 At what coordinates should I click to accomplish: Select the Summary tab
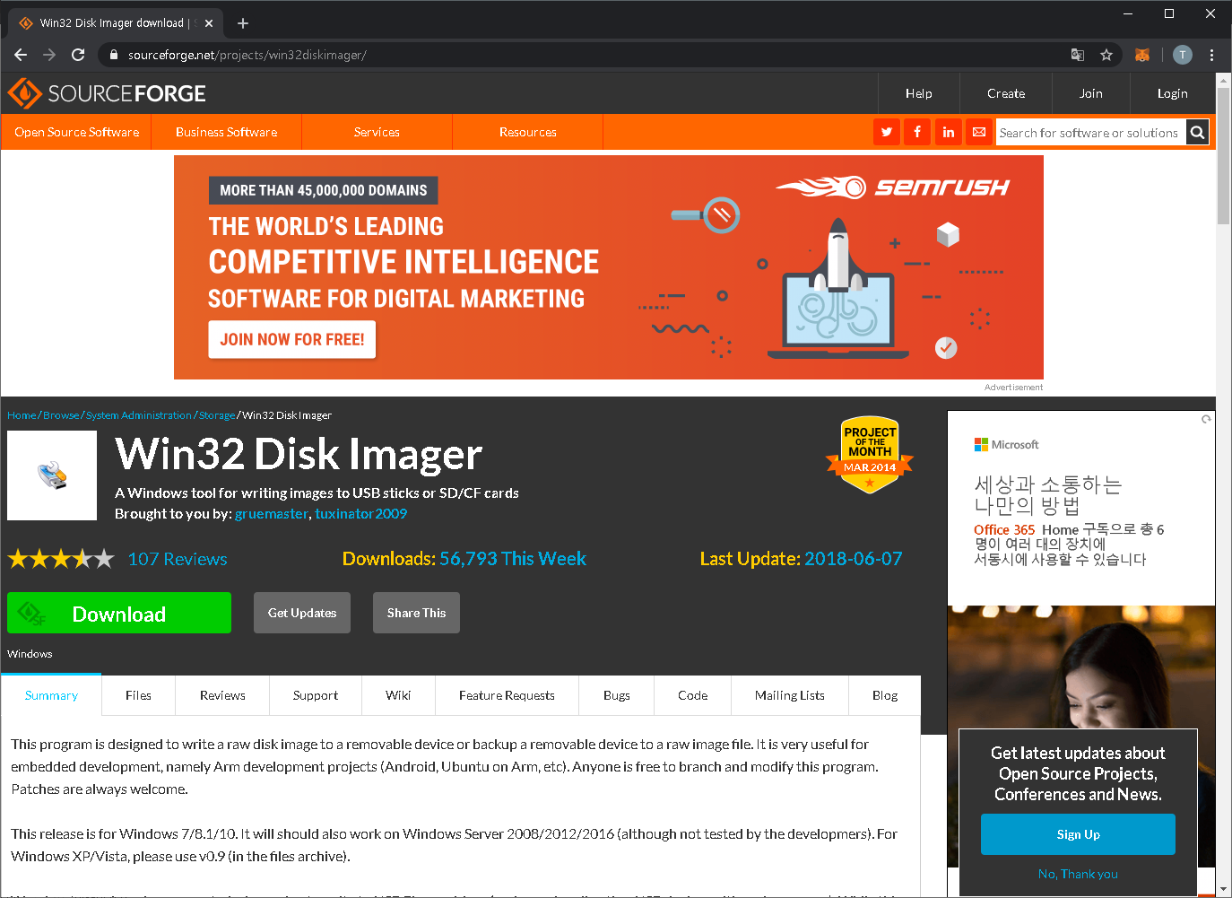51,695
